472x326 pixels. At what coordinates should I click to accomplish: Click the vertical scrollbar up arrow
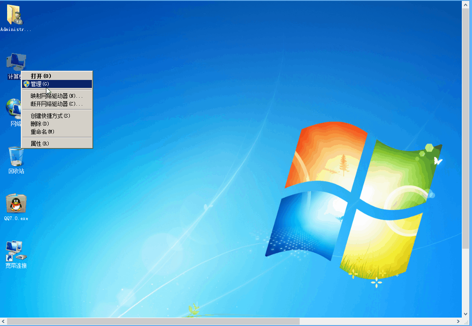coord(466,4)
